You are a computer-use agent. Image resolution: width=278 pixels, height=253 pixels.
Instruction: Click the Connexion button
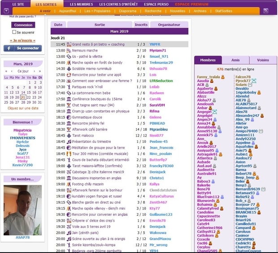(x=23, y=25)
